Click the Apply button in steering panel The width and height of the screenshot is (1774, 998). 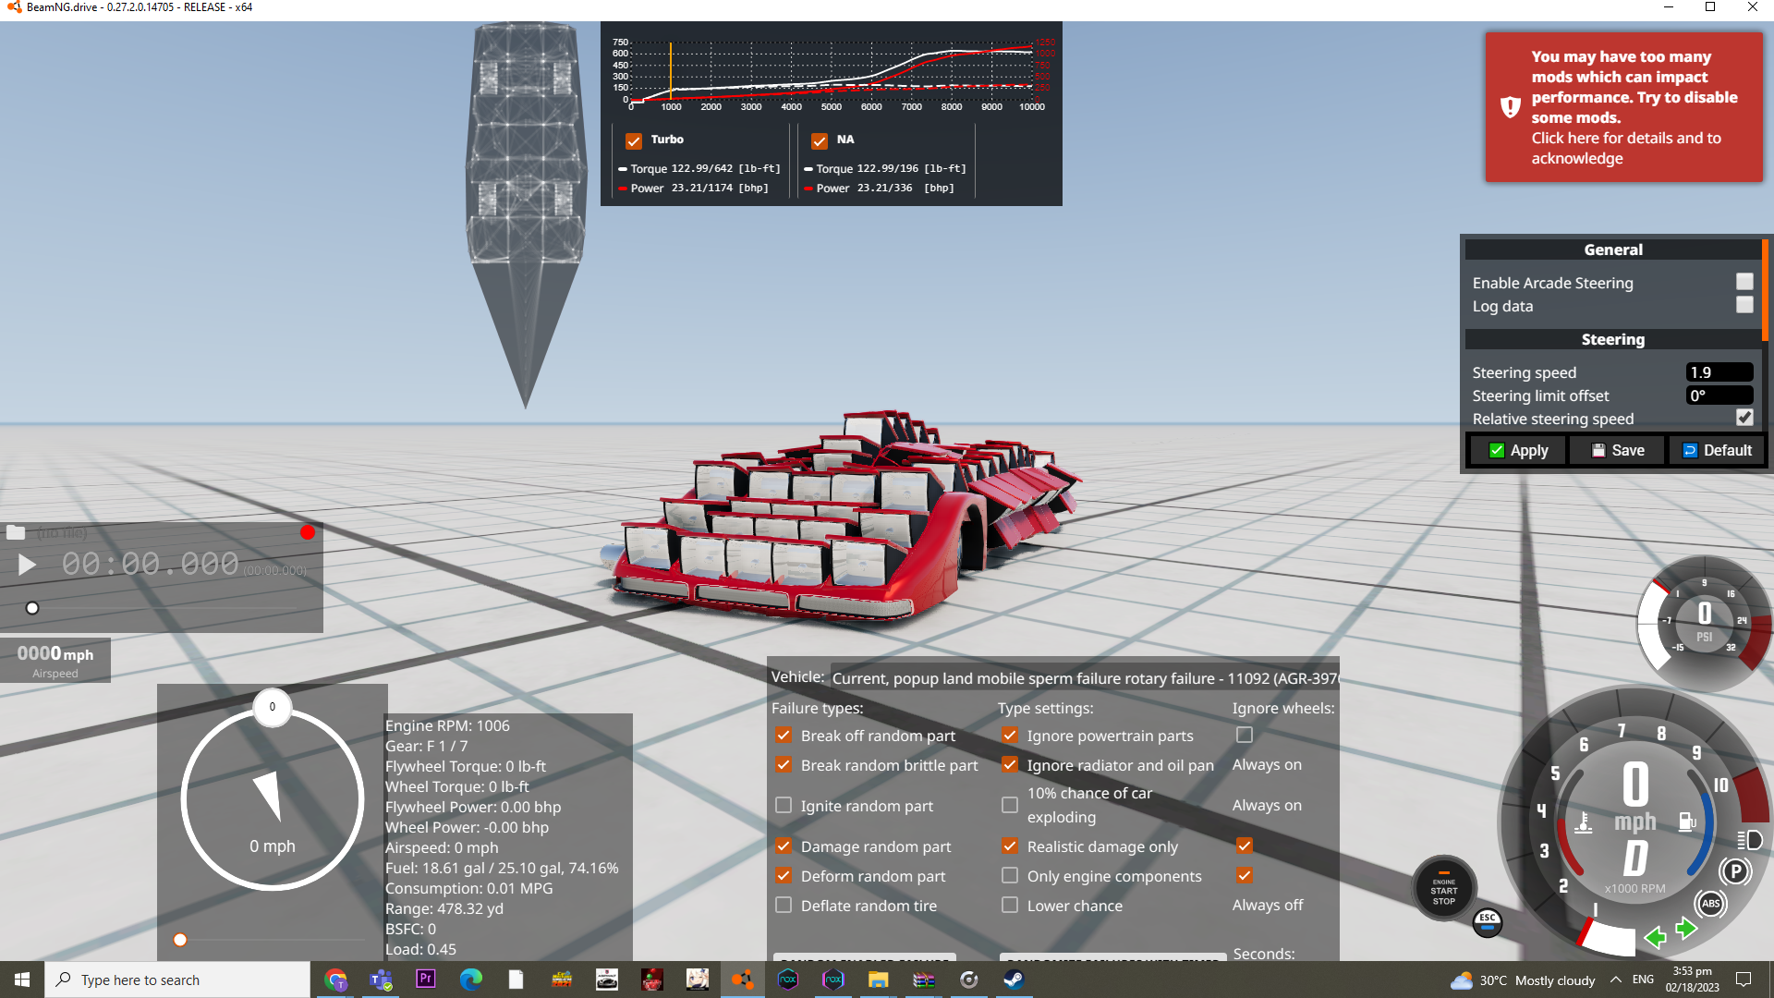pos(1518,450)
